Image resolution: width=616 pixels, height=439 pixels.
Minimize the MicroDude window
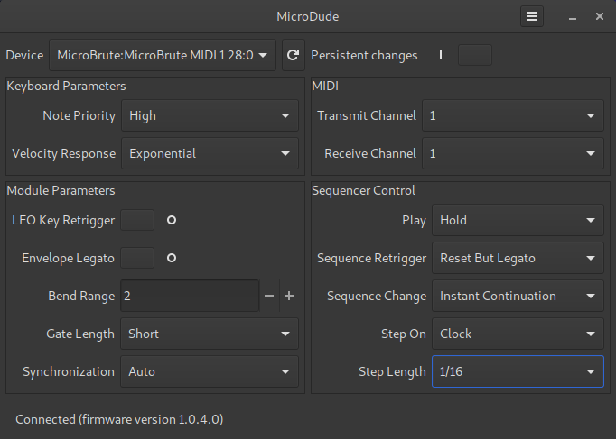coord(573,16)
